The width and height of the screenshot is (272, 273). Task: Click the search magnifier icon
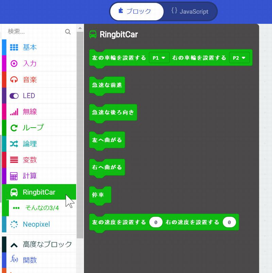tap(68, 32)
